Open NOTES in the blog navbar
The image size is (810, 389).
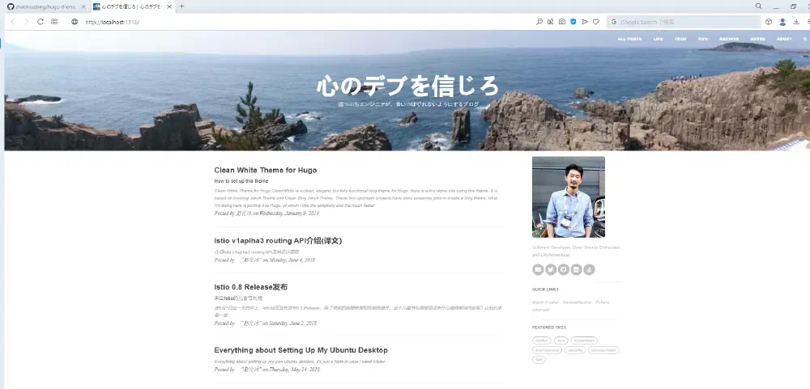click(x=758, y=39)
